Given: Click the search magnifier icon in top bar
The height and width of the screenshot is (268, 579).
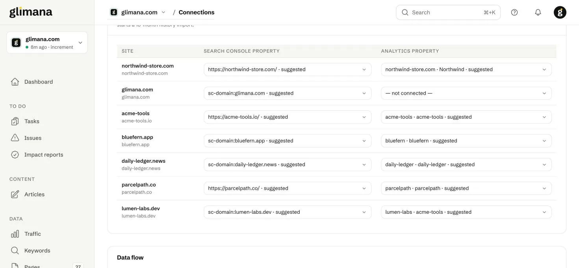Looking at the screenshot, I should [405, 12].
